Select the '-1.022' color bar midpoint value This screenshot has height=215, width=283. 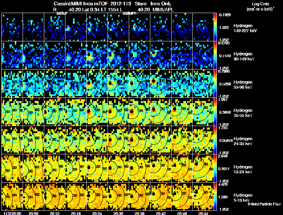pyautogui.click(x=224, y=28)
